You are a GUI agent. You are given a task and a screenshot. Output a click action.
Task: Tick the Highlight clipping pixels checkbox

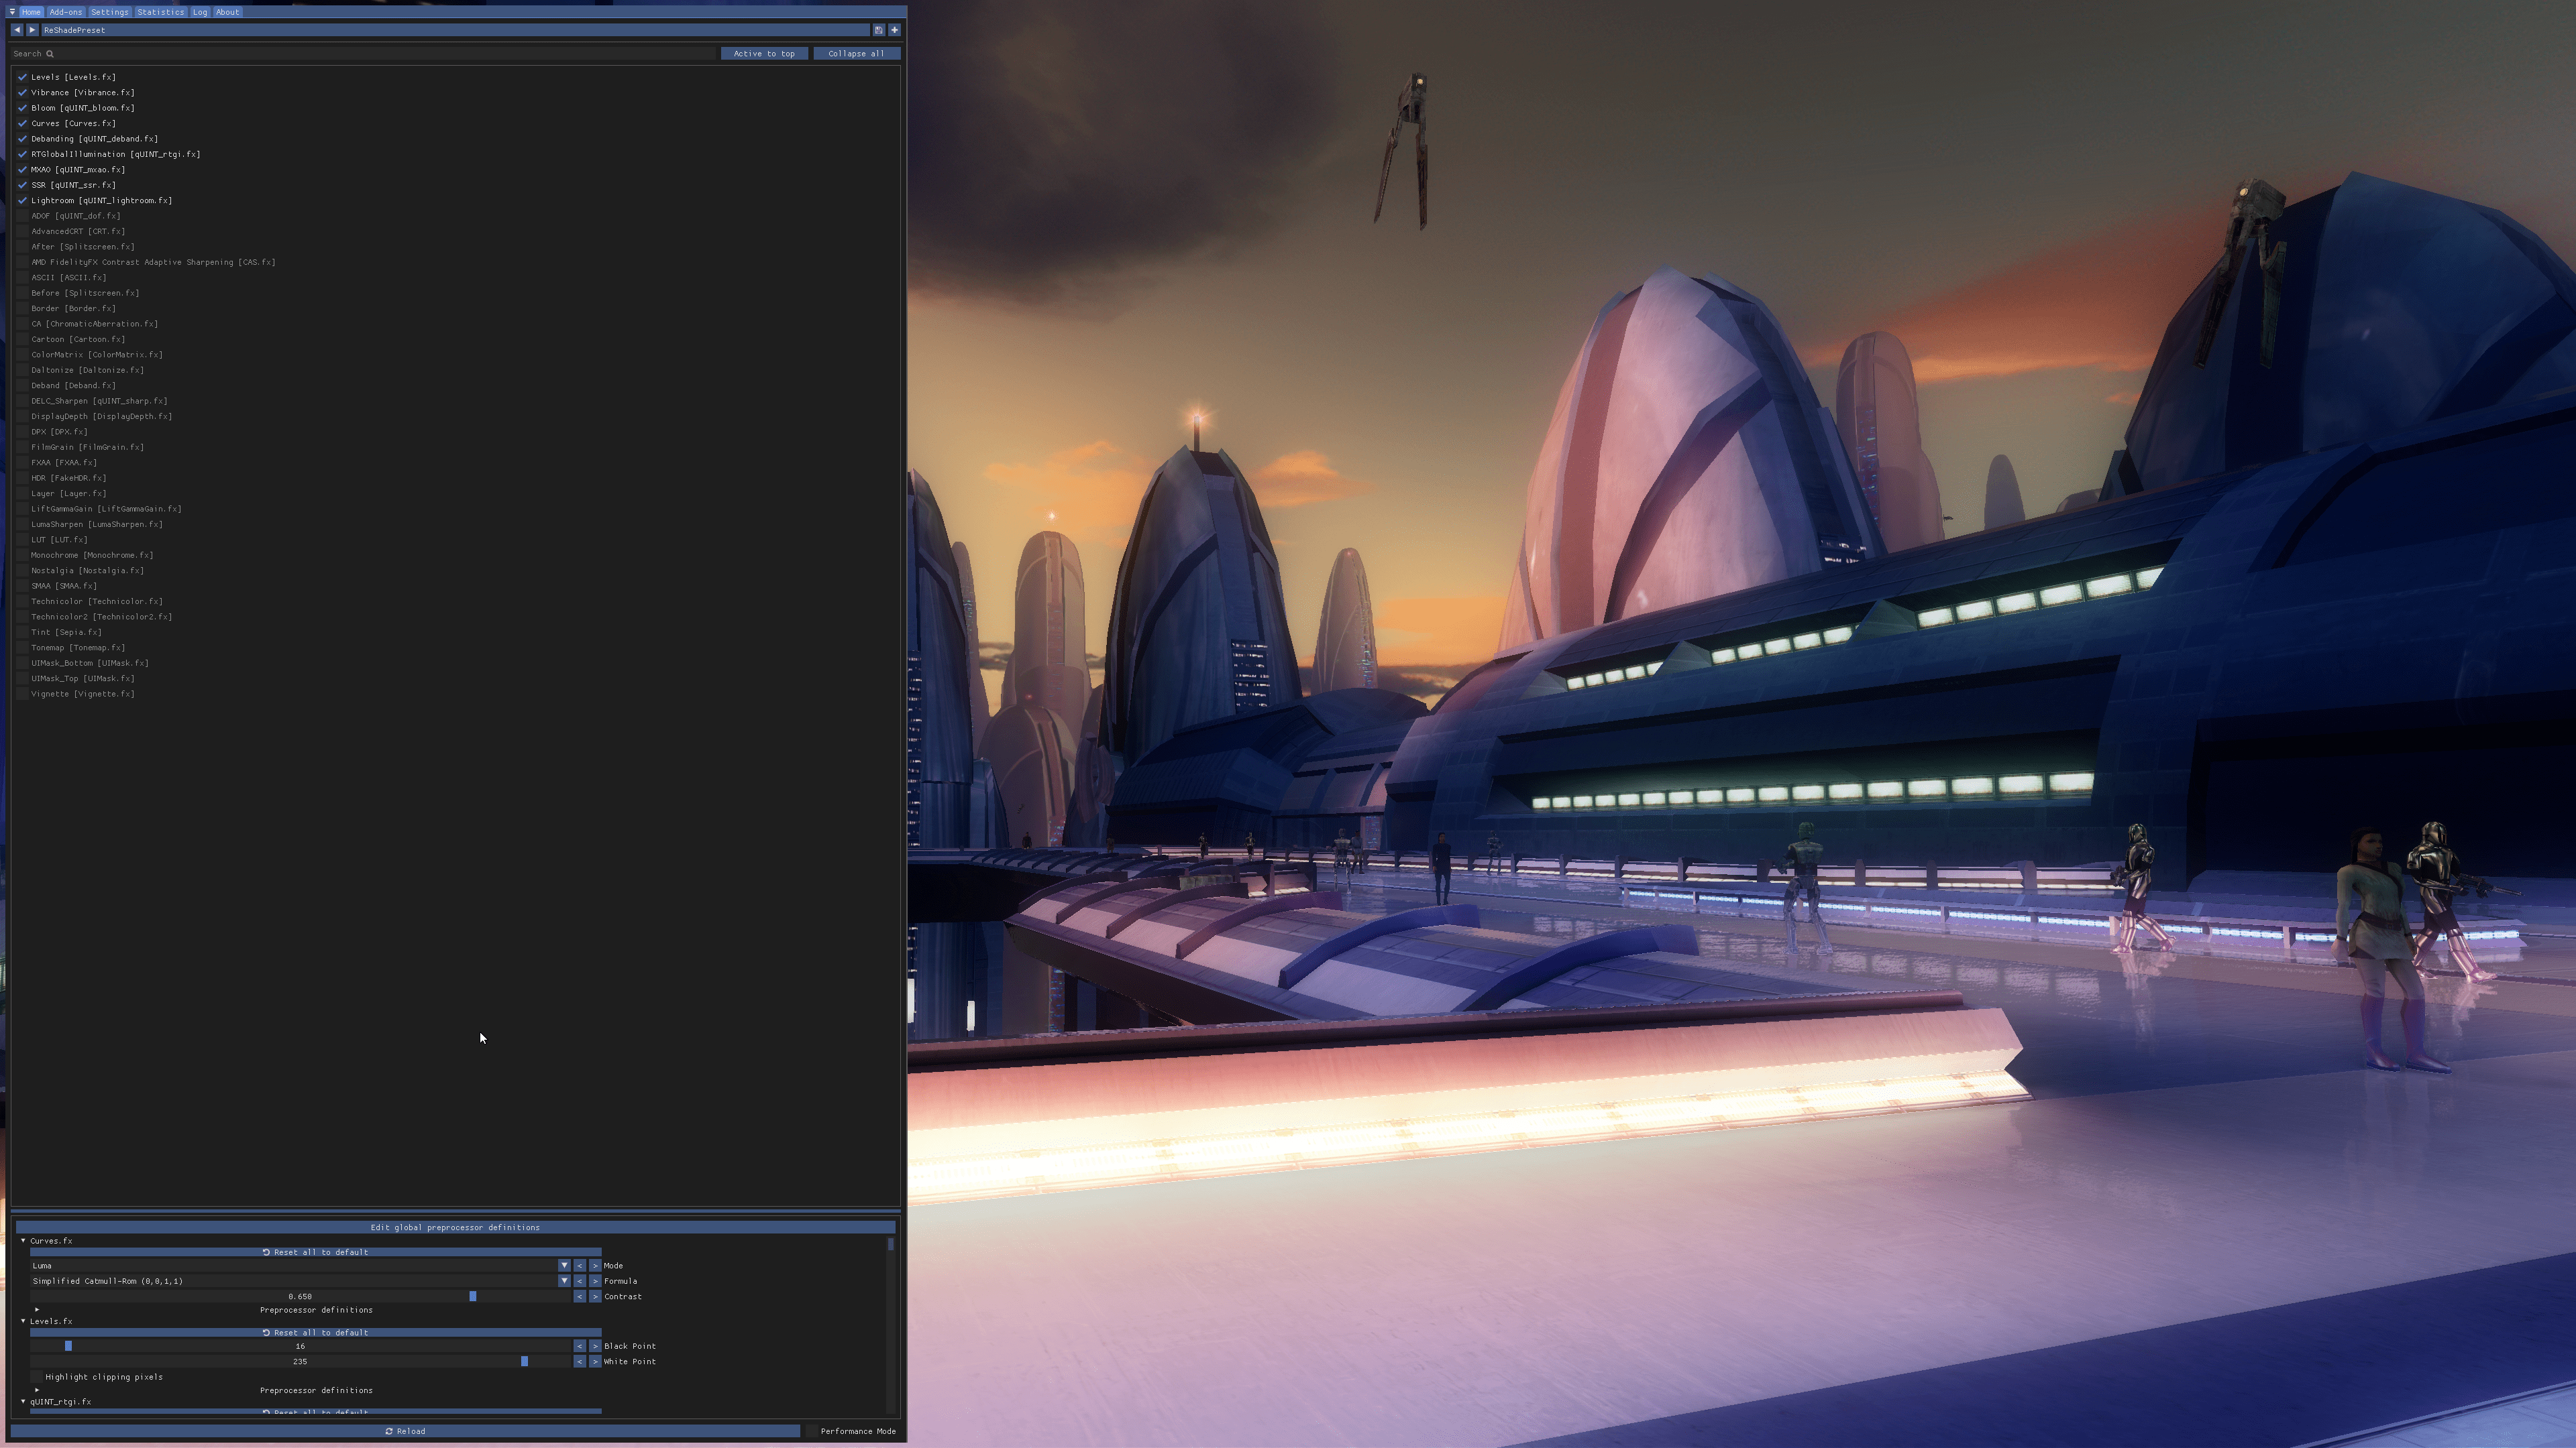coord(37,1377)
